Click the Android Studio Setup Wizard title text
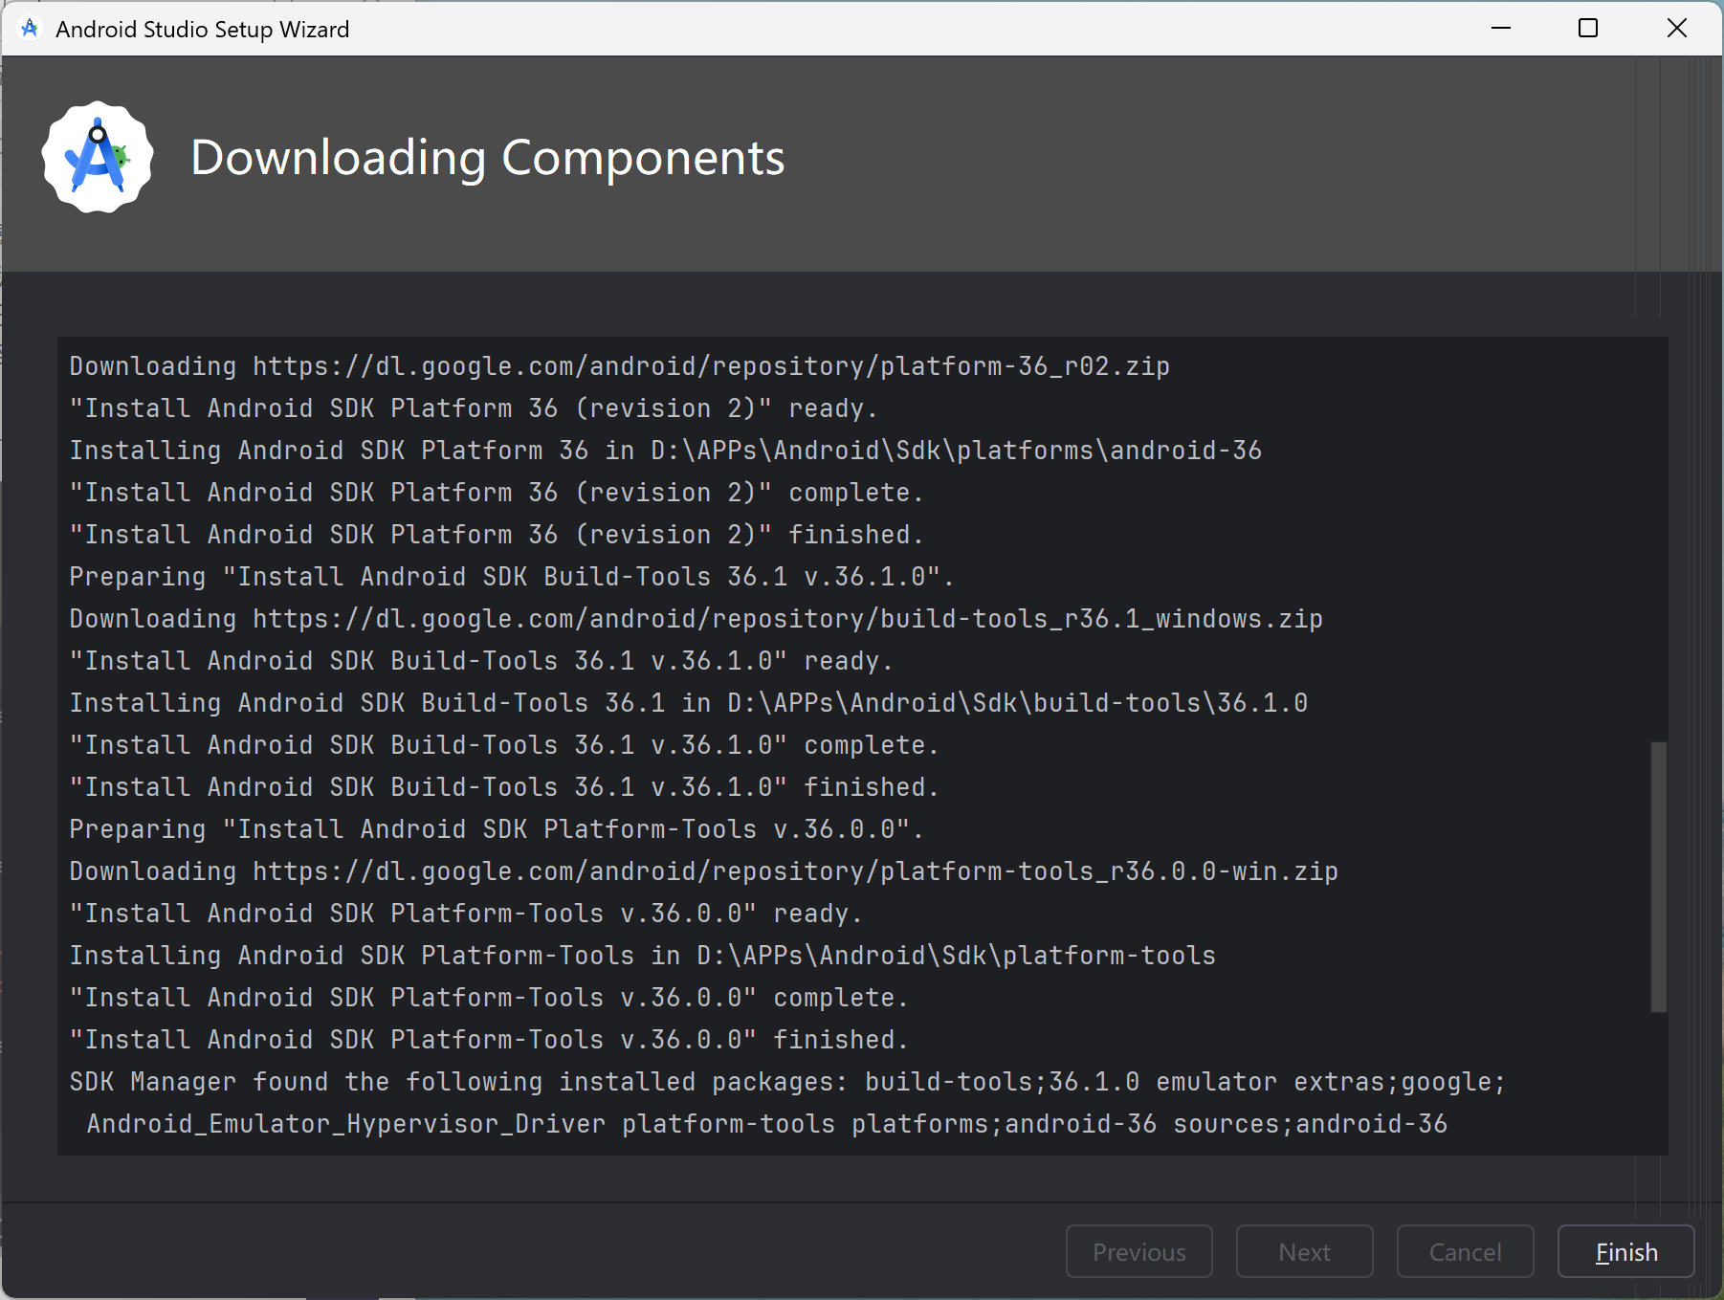Viewport: 1724px width, 1300px height. coord(203,28)
